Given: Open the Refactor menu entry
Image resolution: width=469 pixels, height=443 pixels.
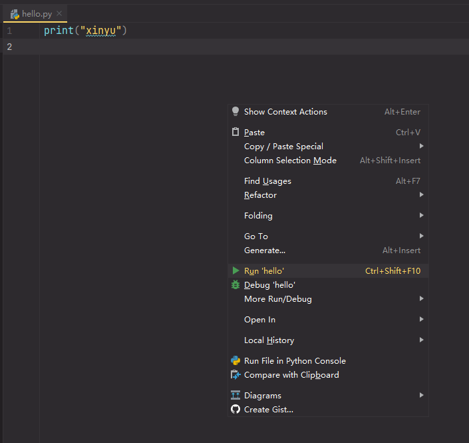Looking at the screenshot, I should click(329, 195).
